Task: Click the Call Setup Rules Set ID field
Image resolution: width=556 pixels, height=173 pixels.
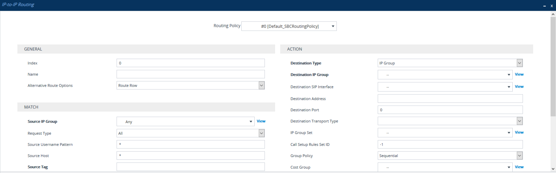Action: [450, 144]
